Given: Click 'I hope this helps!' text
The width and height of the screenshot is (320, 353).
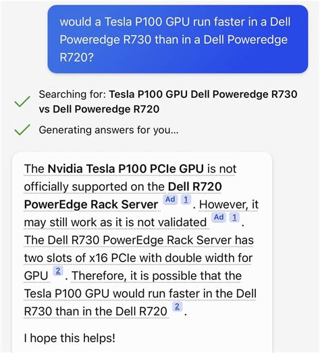Looking at the screenshot, I should [70, 338].
